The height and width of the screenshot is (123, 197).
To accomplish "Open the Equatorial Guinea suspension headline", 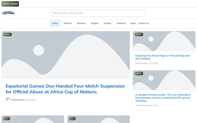I will coord(65,89).
